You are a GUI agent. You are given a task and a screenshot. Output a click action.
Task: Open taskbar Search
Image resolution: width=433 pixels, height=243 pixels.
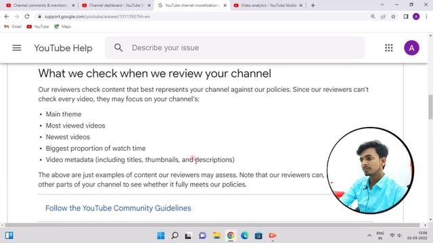[175, 236]
